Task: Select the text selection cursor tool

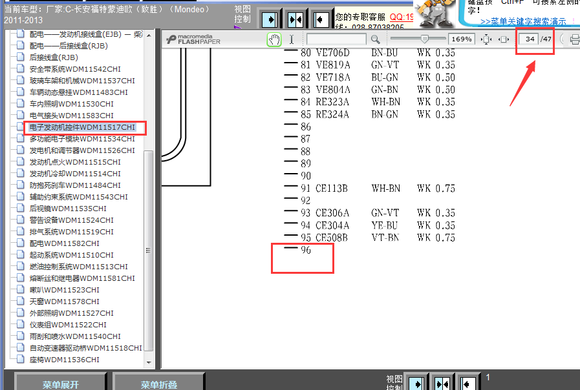Action: [x=292, y=39]
